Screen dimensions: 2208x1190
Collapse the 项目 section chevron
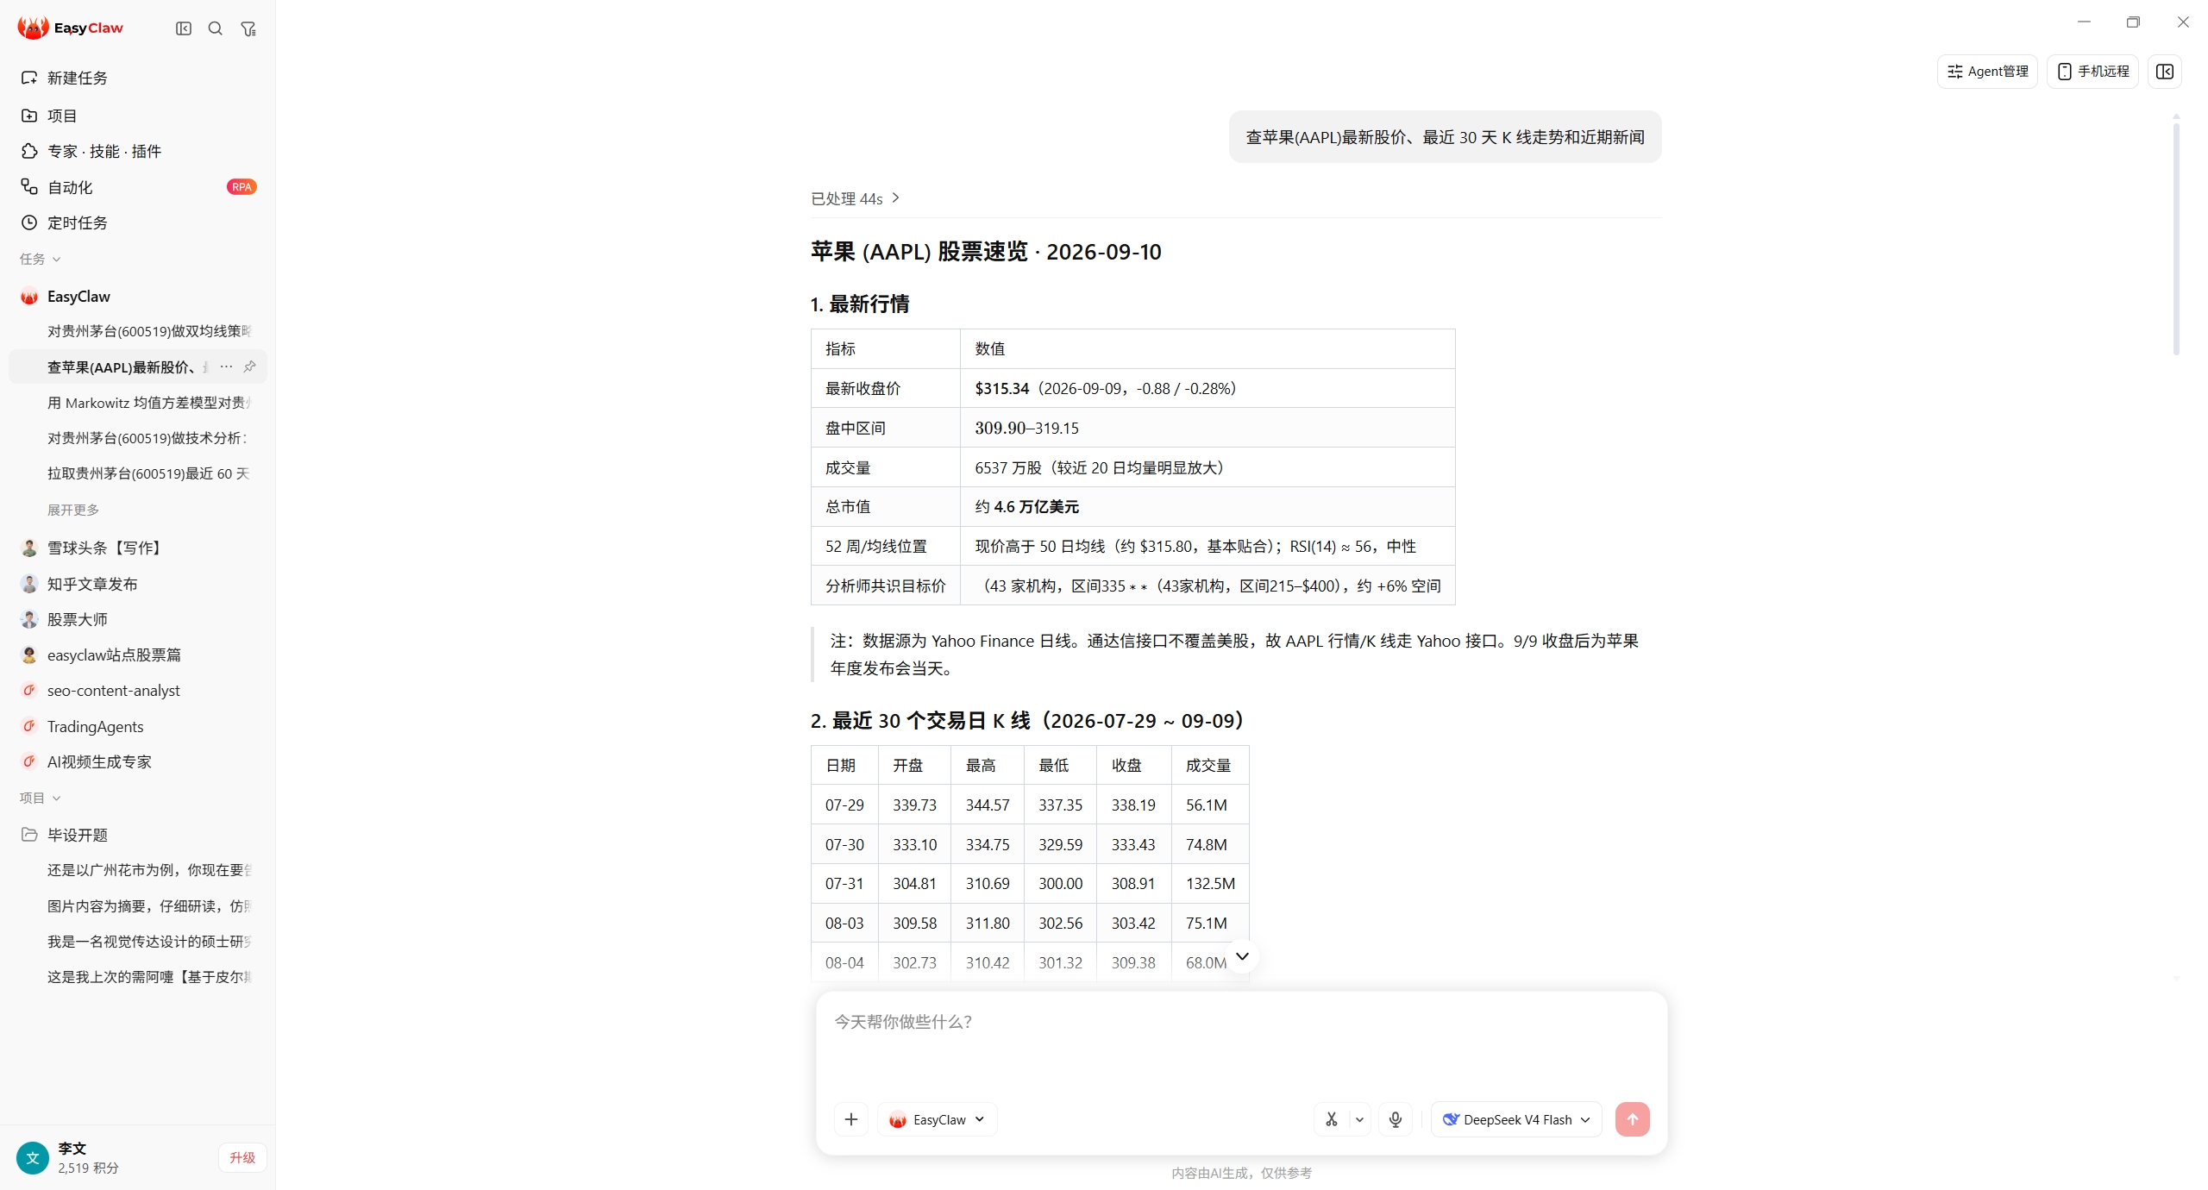57,798
